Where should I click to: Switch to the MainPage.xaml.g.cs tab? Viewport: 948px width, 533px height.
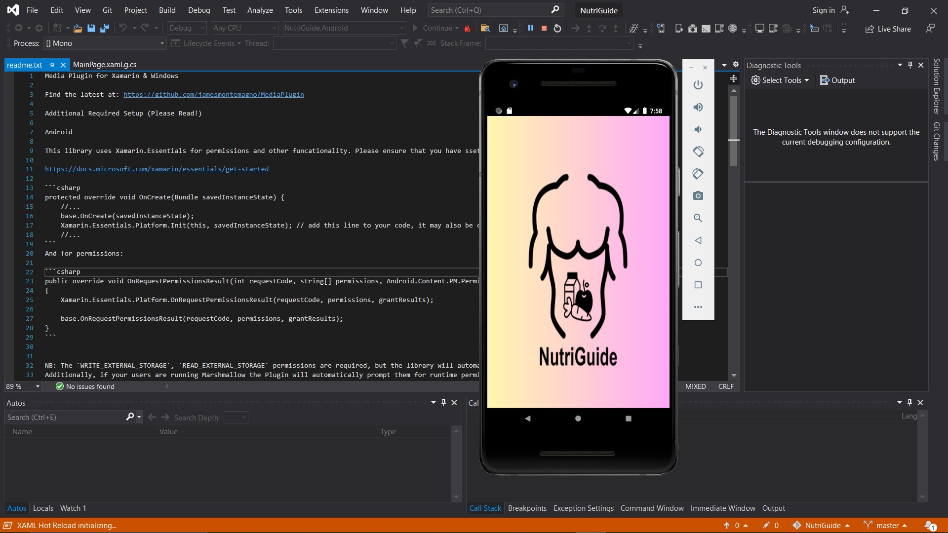[x=105, y=65]
